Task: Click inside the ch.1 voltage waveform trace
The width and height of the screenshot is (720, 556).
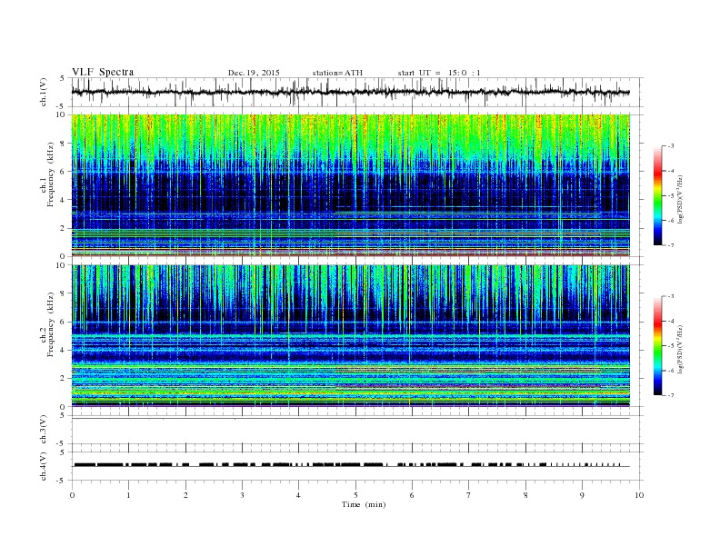Action: pyautogui.click(x=350, y=92)
